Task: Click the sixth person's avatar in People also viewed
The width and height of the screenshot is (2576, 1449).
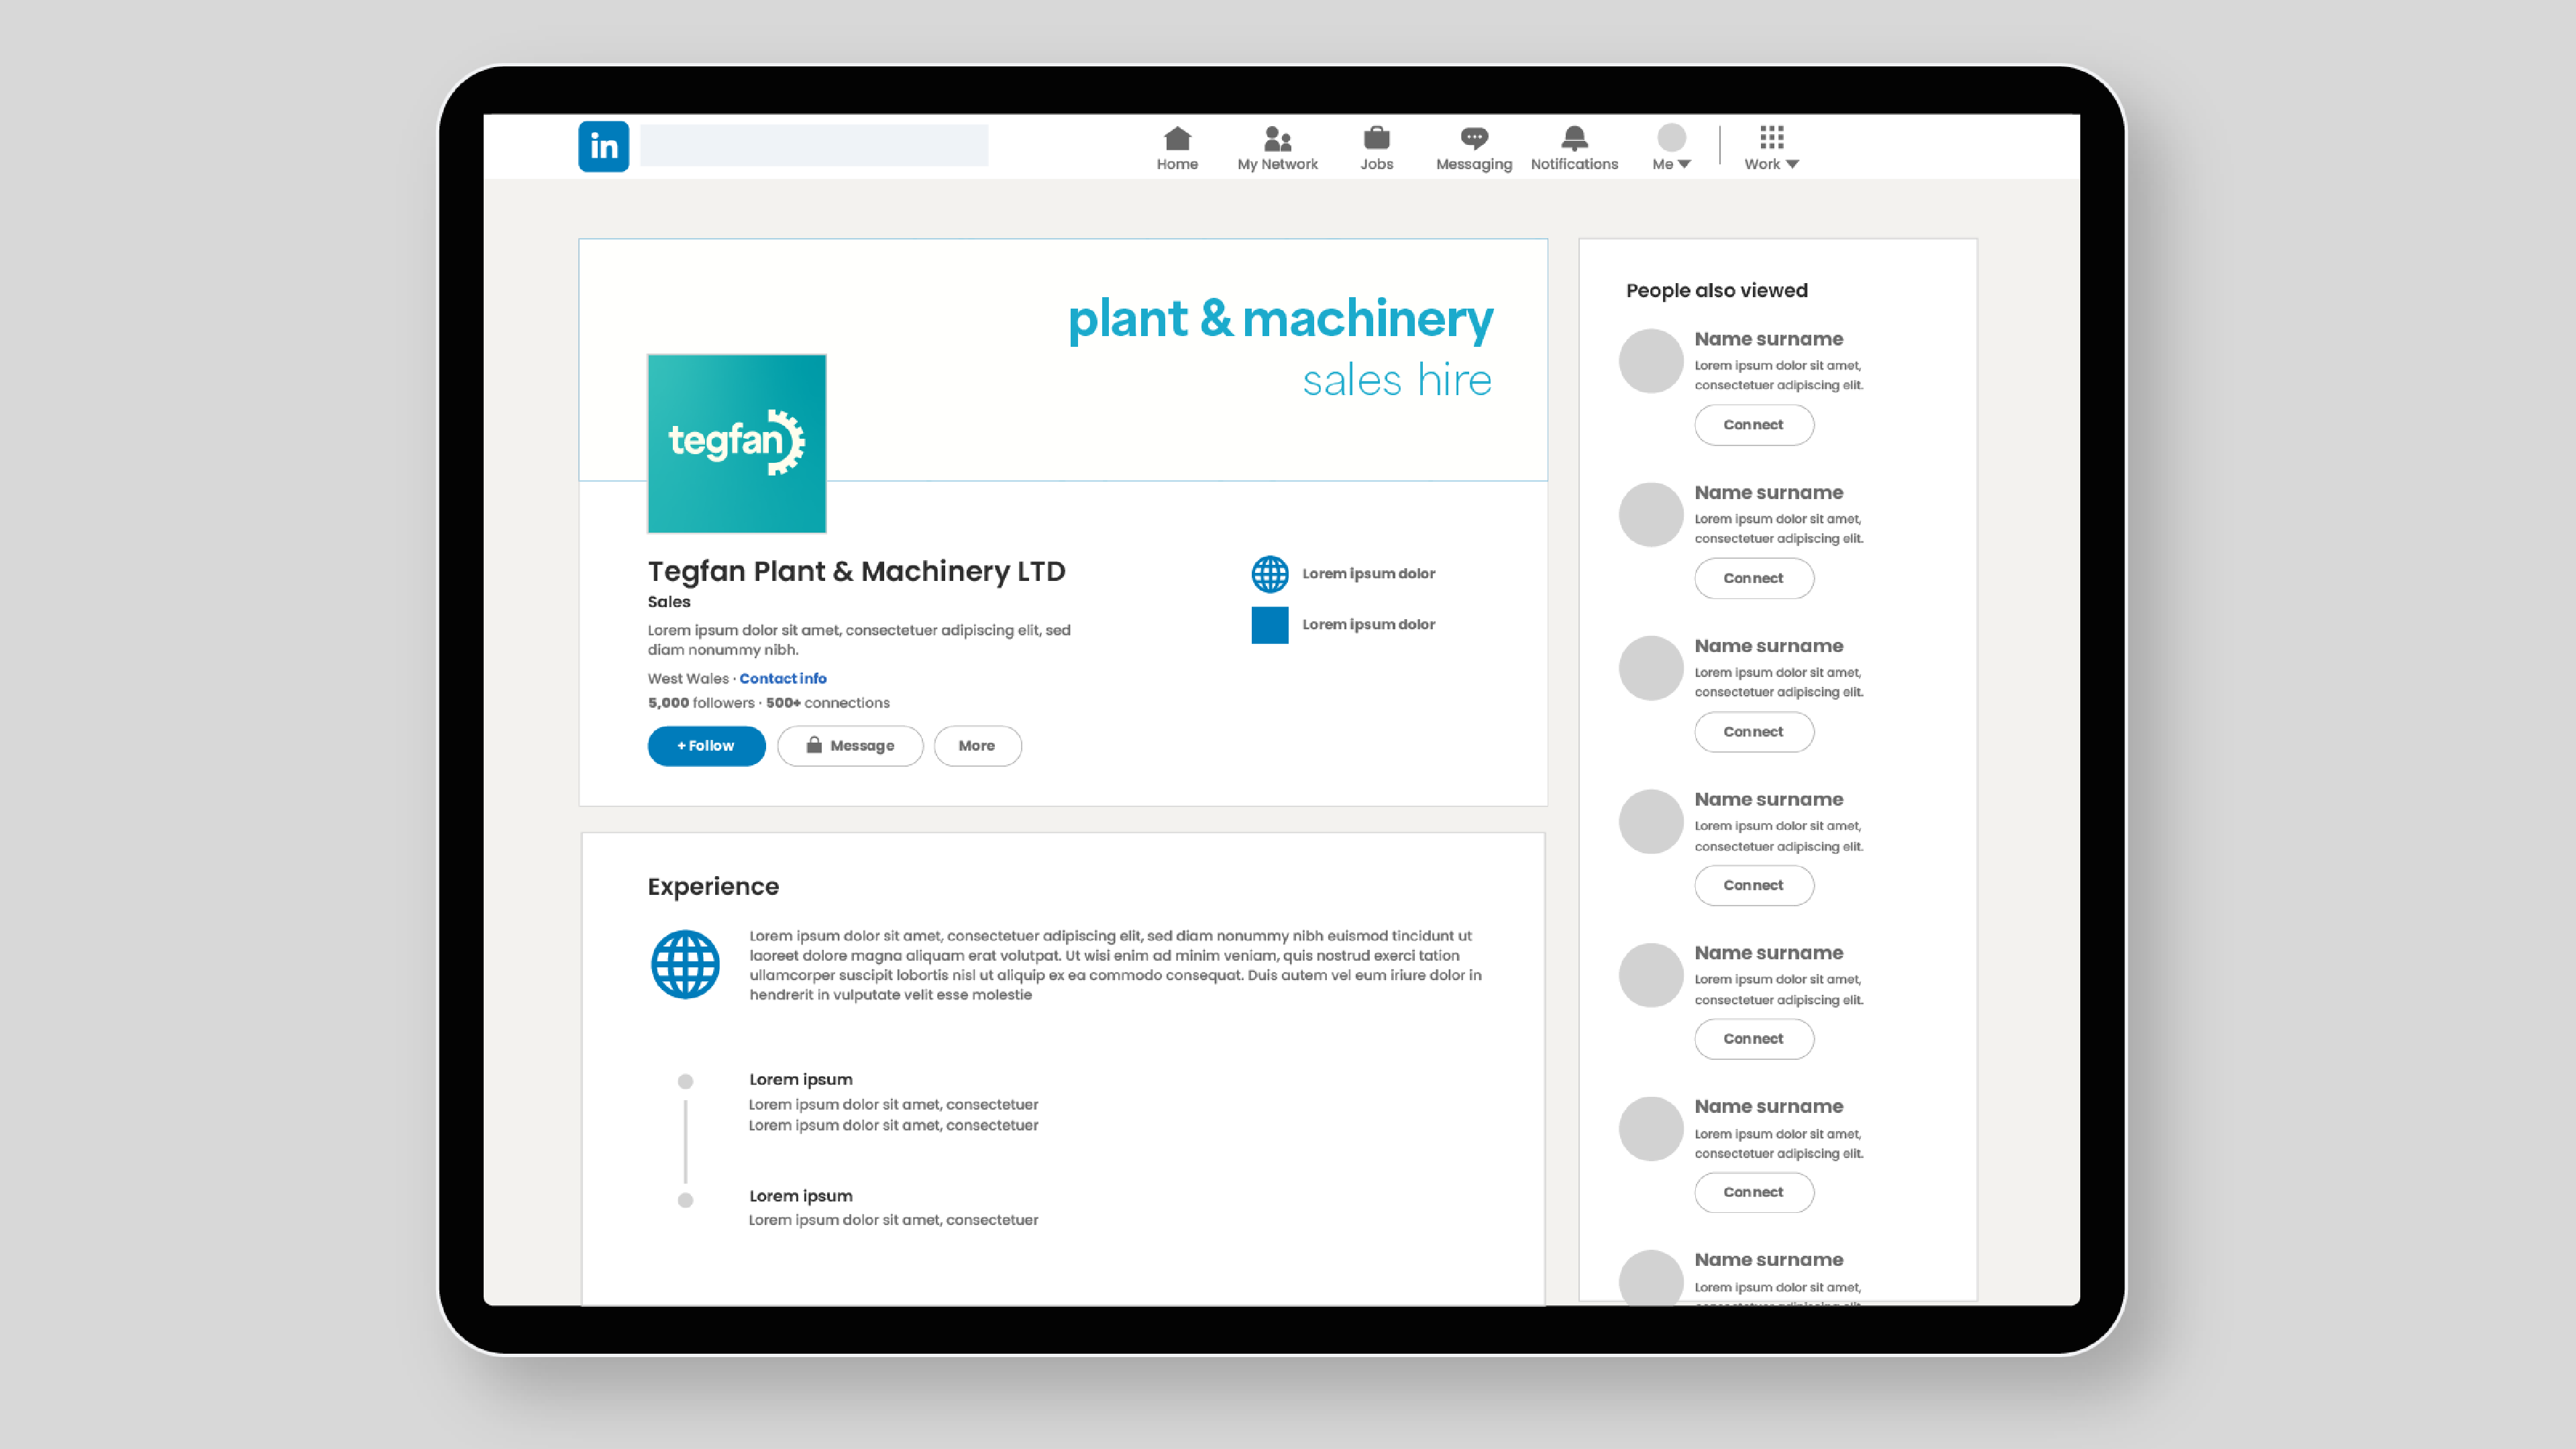Action: pyautogui.click(x=1651, y=1129)
